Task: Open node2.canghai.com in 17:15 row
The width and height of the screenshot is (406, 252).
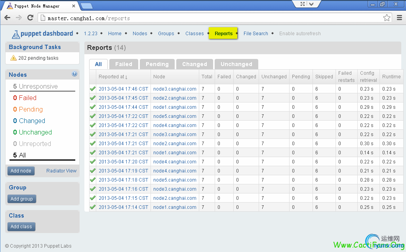Action: click(175, 198)
